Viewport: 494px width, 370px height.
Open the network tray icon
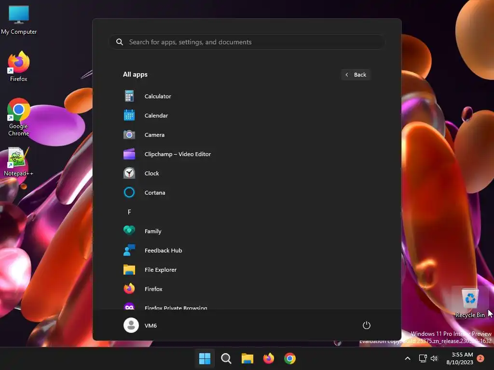pyautogui.click(x=423, y=358)
